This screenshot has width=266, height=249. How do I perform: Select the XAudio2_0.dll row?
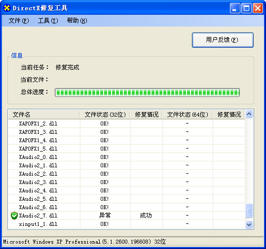tap(126, 157)
